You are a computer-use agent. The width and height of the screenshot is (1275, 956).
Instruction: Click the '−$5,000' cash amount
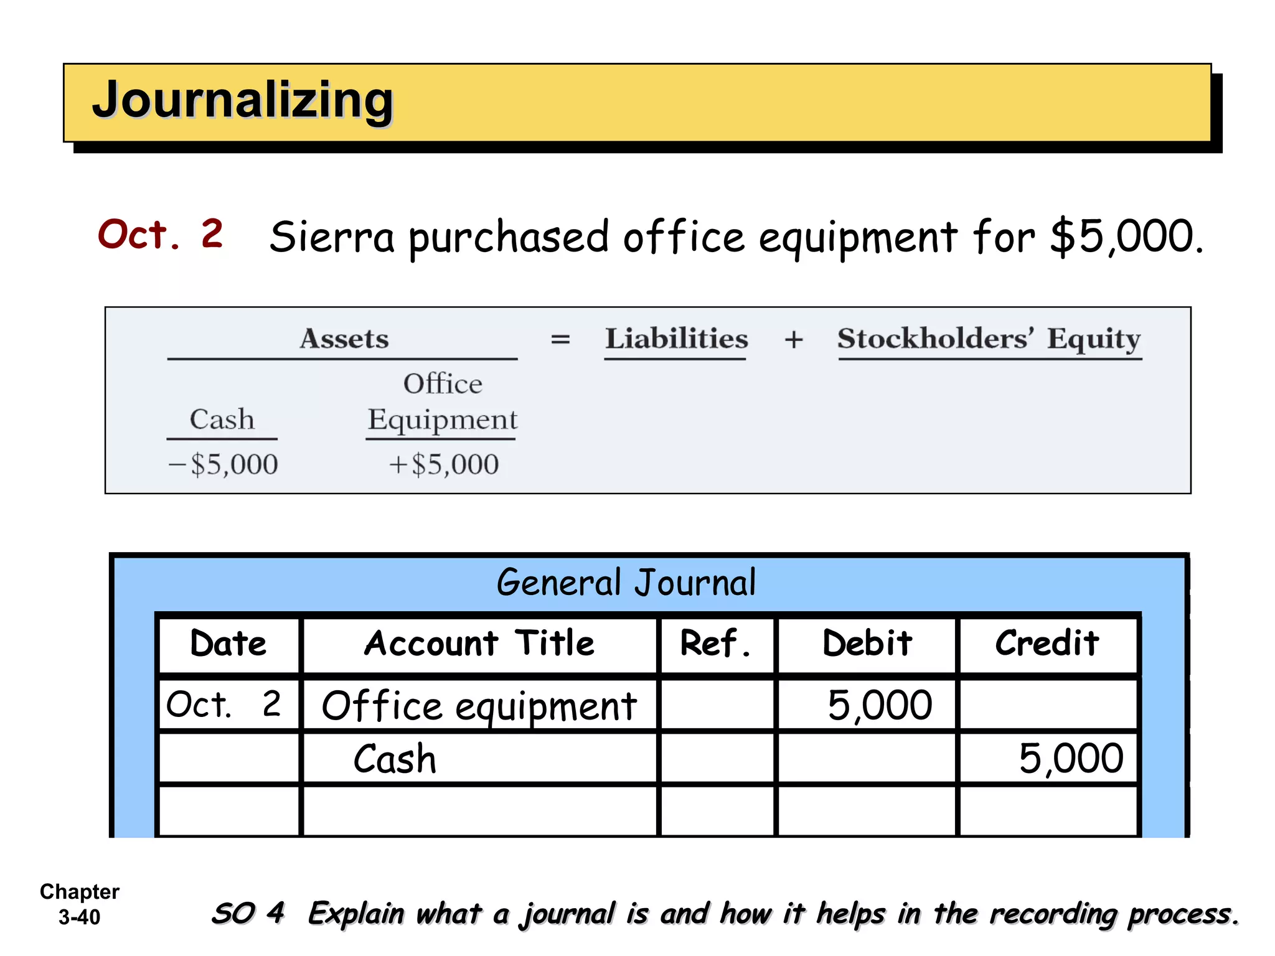[x=223, y=464]
